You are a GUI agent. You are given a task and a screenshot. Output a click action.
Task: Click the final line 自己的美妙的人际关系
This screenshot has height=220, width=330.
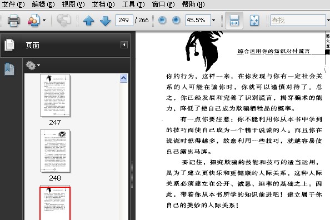202,205
